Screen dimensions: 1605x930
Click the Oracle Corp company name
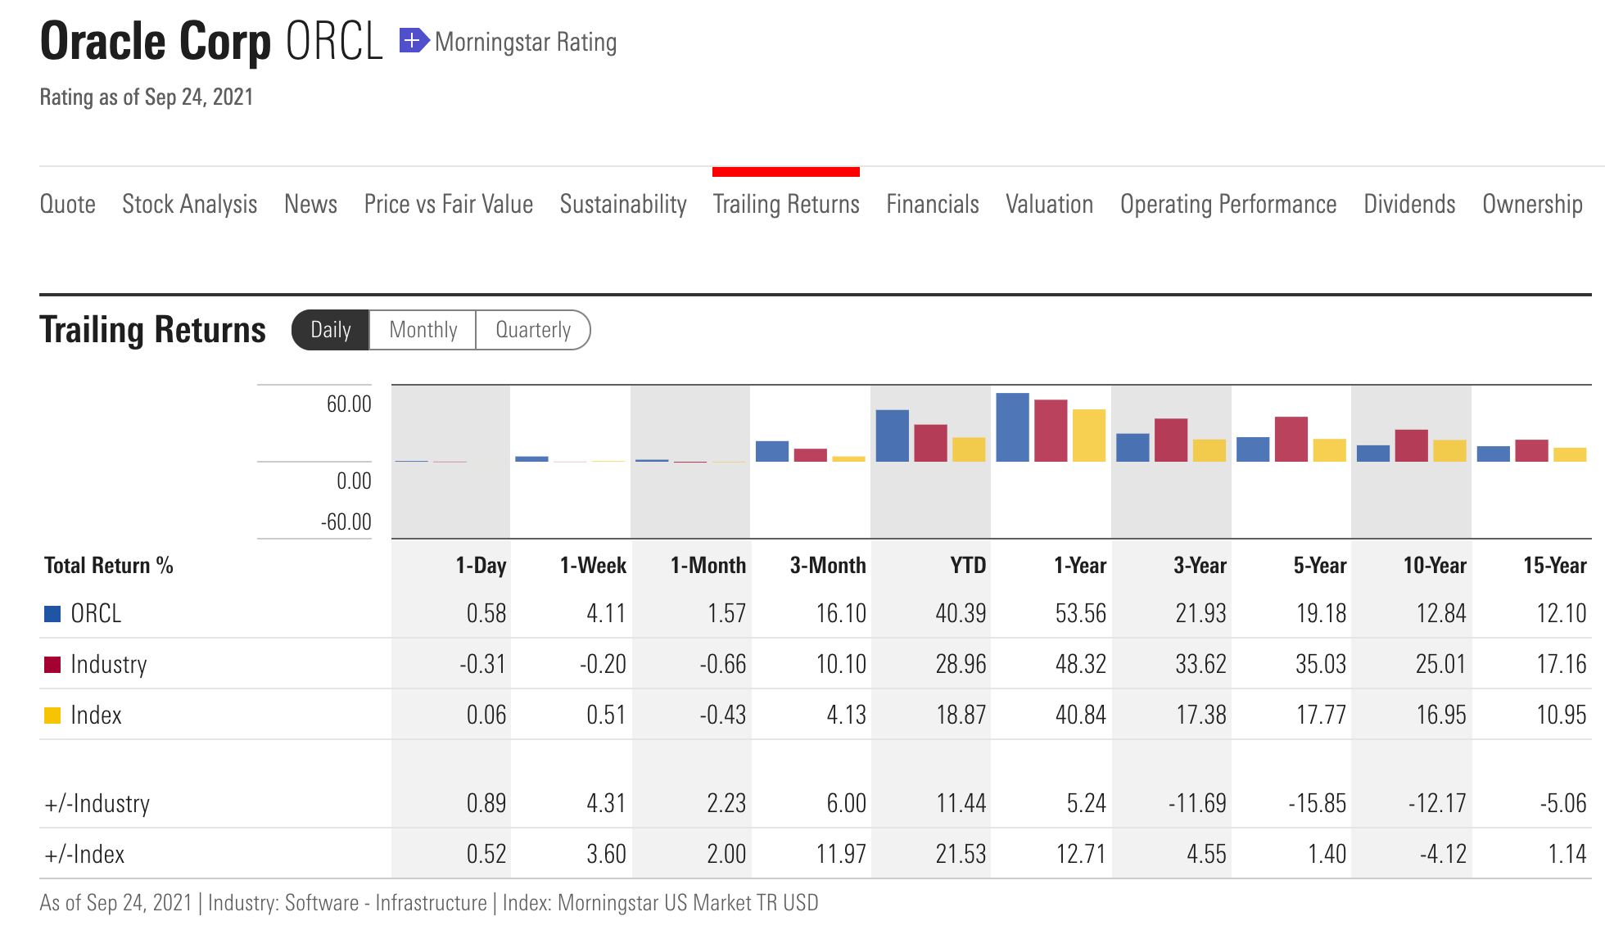pyautogui.click(x=156, y=41)
